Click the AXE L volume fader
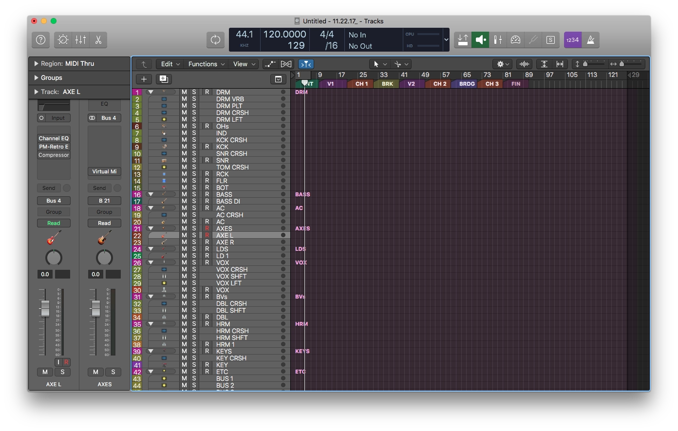This screenshot has width=678, height=431. pos(45,308)
